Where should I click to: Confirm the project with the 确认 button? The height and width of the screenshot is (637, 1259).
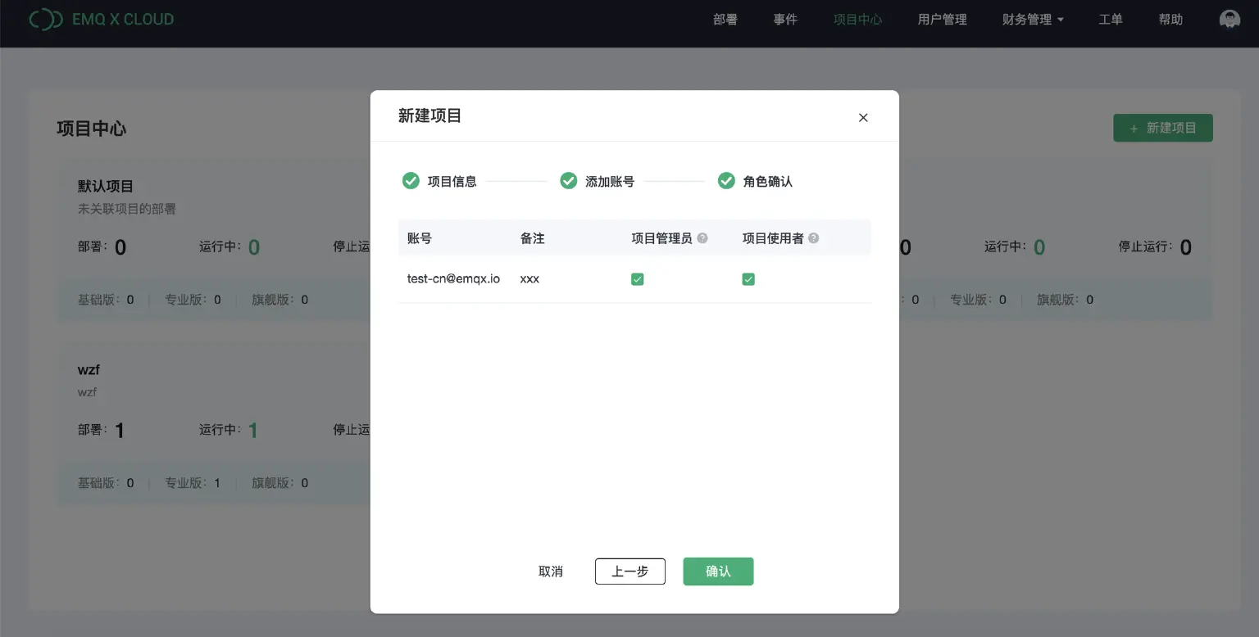(x=718, y=571)
